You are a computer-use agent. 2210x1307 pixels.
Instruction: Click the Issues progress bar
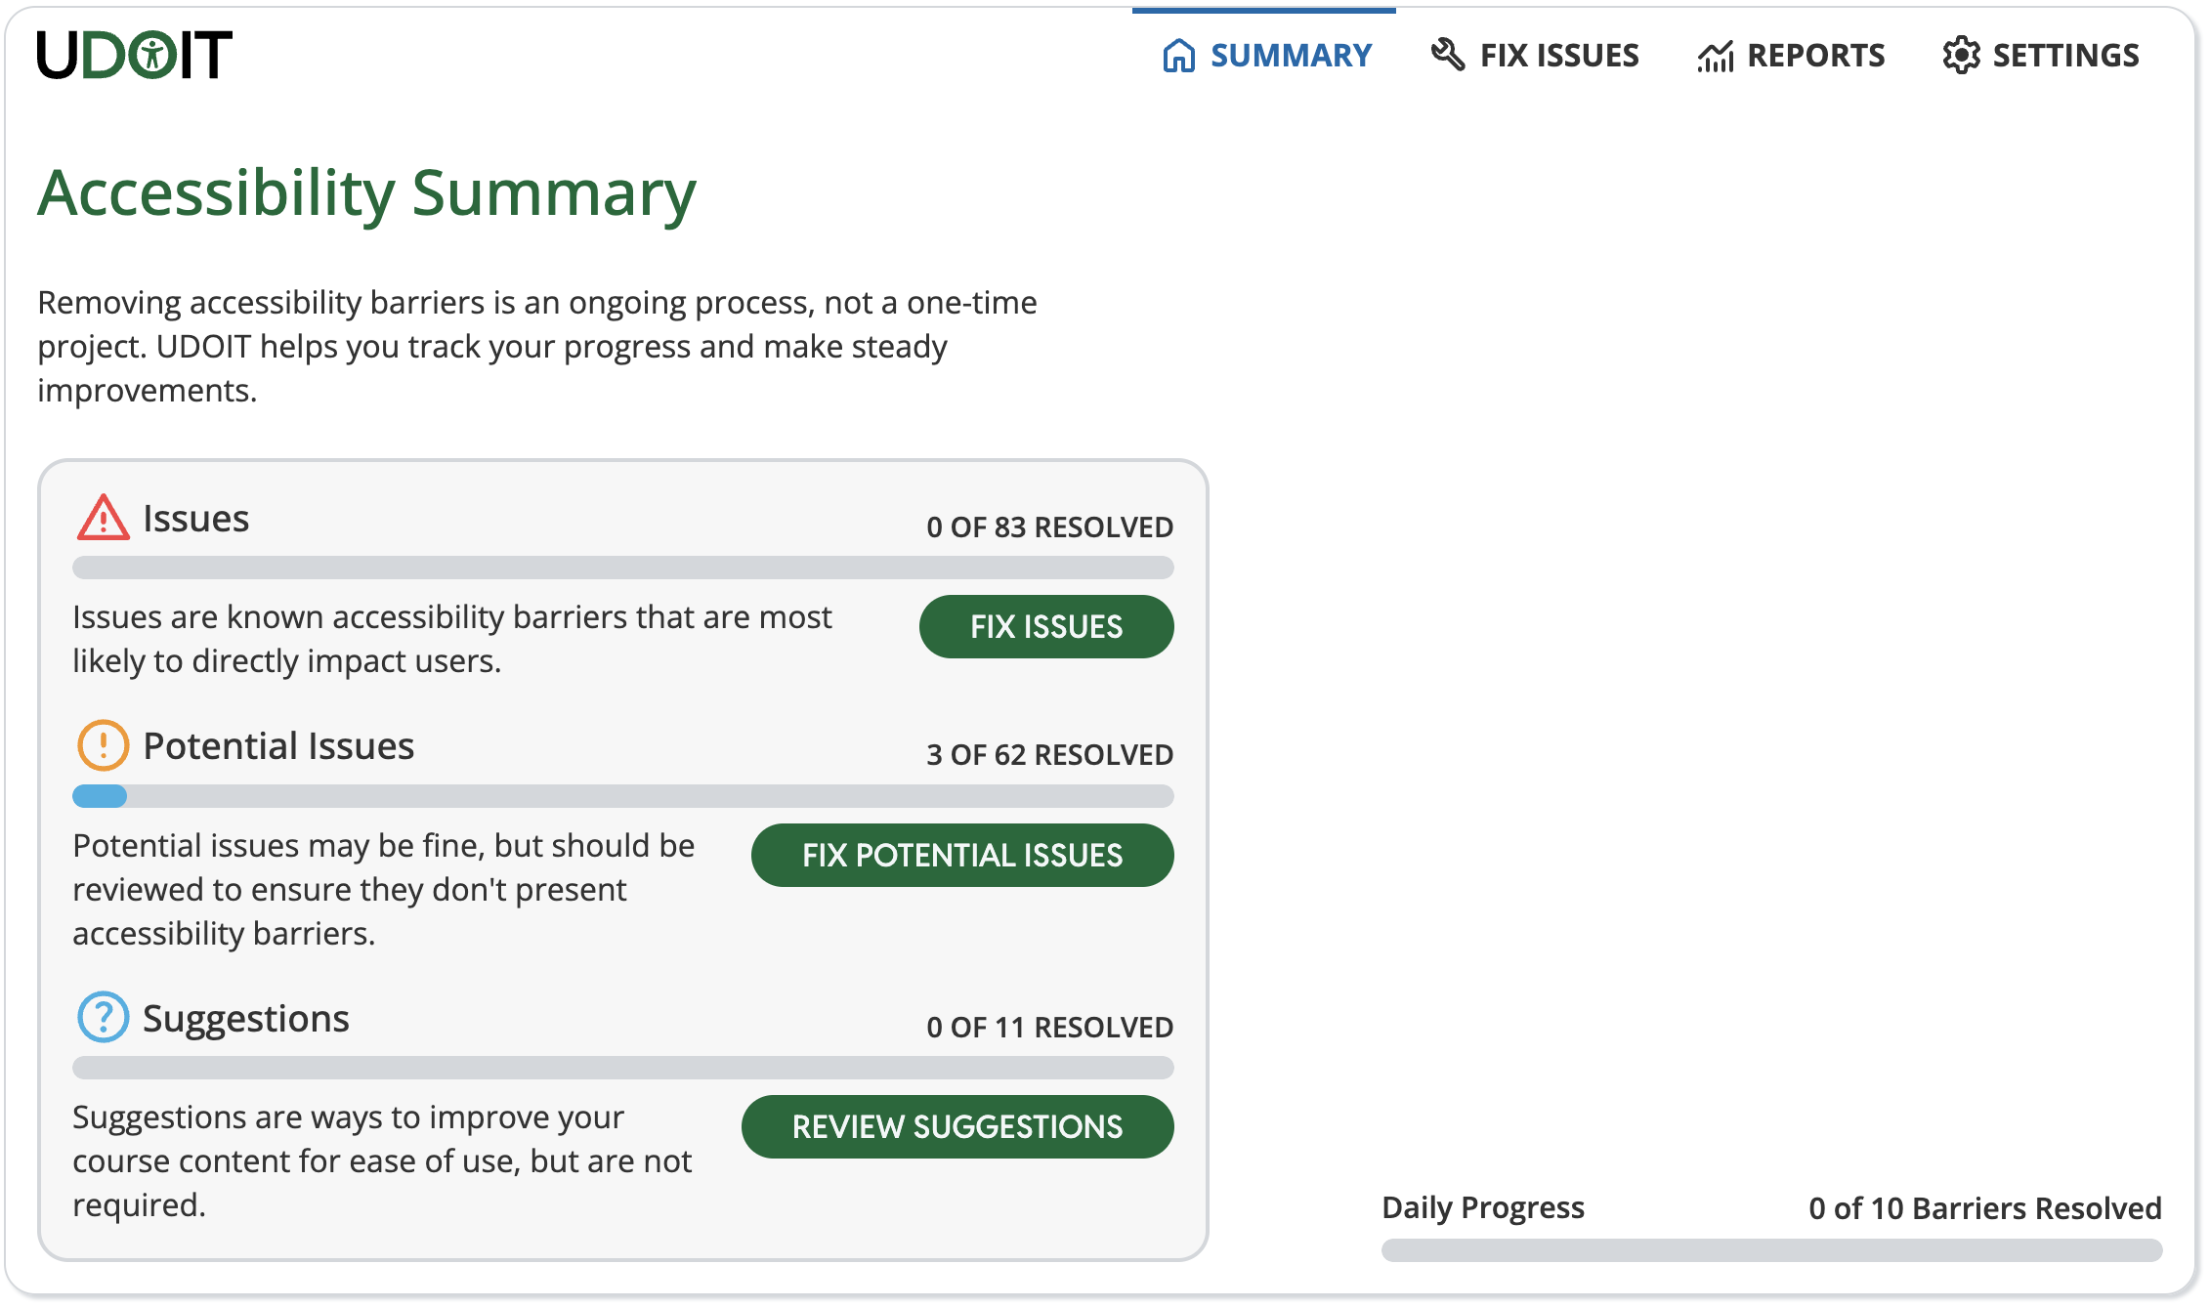tap(623, 568)
